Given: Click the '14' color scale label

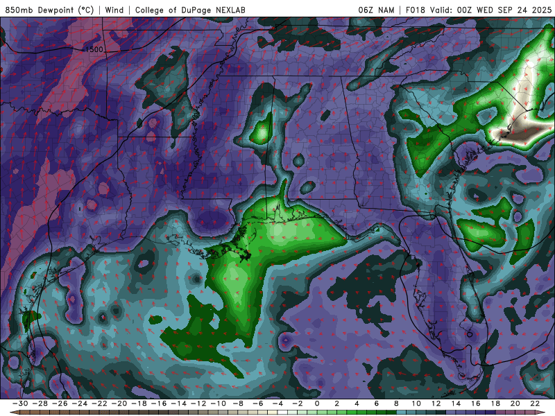Looking at the screenshot, I should coord(456,404).
